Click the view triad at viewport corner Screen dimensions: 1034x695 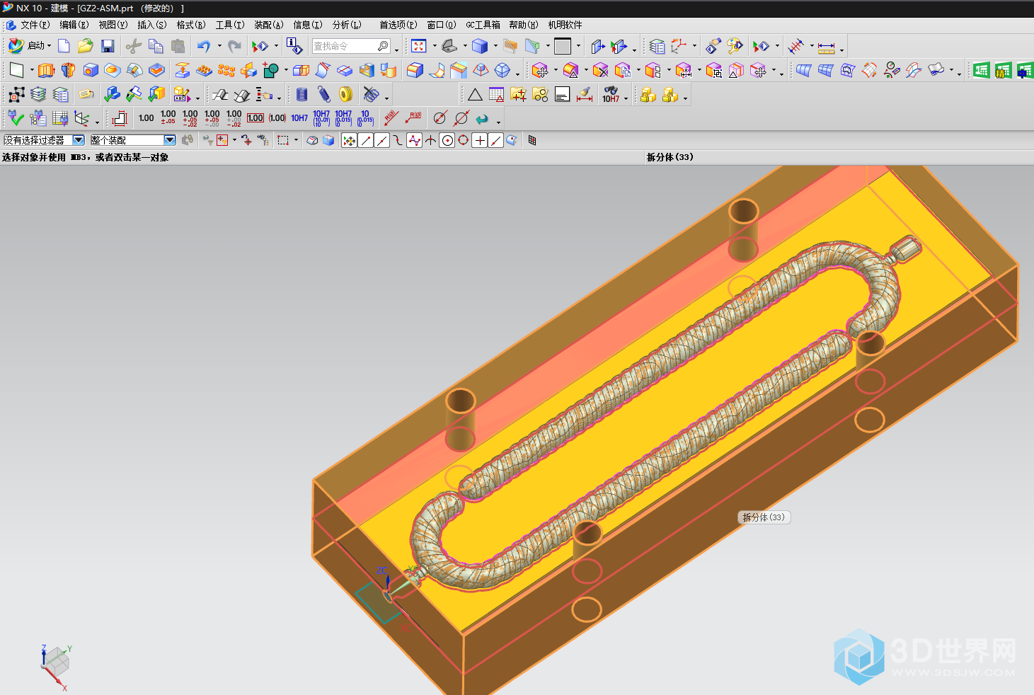(55, 667)
